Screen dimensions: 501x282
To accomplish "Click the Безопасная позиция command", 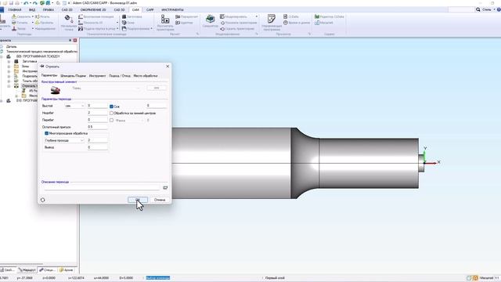I will tap(96, 16).
